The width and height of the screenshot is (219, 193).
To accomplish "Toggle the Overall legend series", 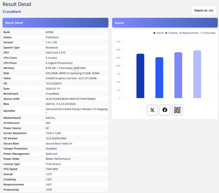I will click(159, 33).
